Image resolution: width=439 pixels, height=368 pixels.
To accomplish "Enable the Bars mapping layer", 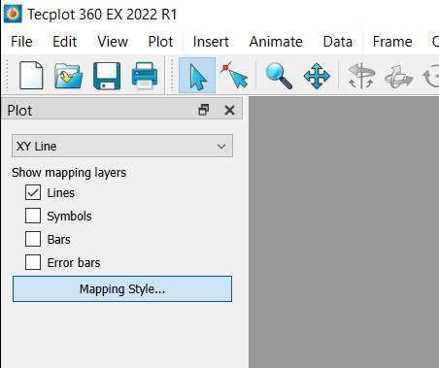I will [33, 239].
